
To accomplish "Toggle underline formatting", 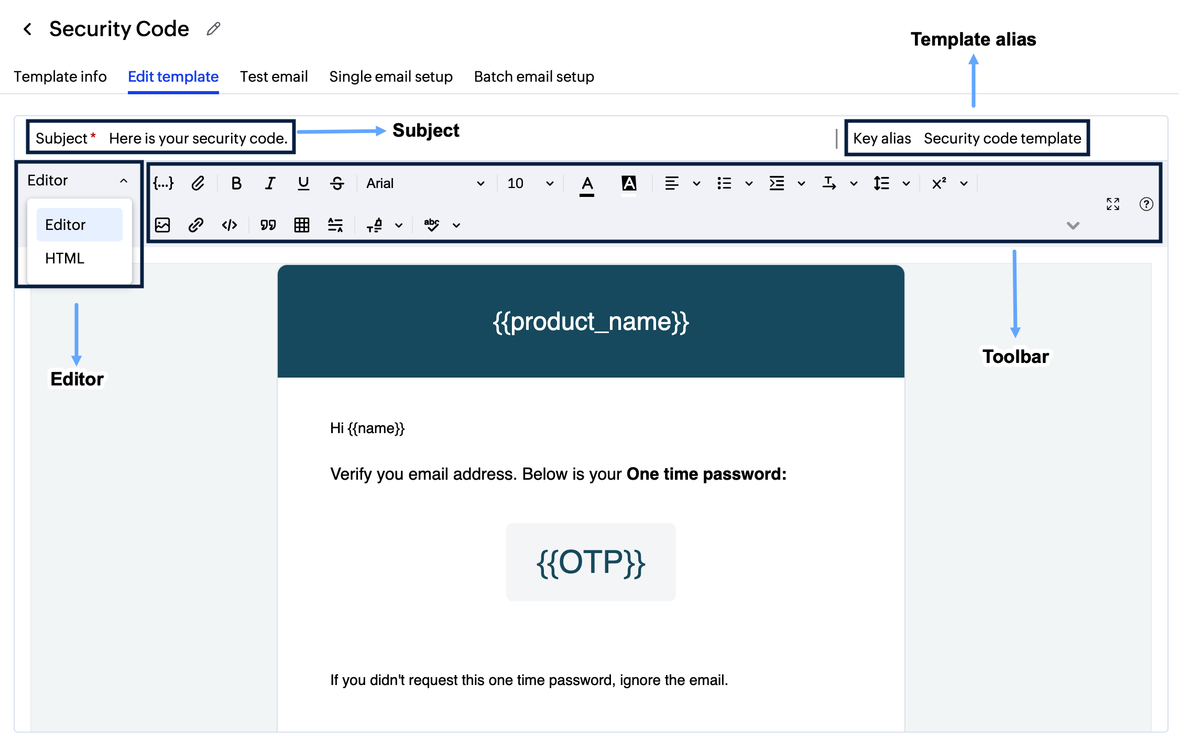I will [x=303, y=183].
